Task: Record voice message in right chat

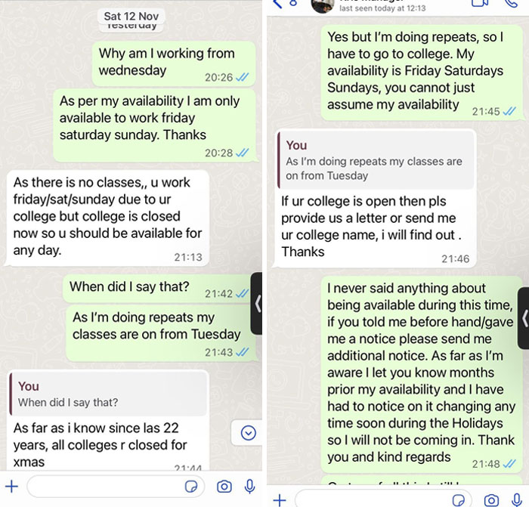Action: point(518,499)
